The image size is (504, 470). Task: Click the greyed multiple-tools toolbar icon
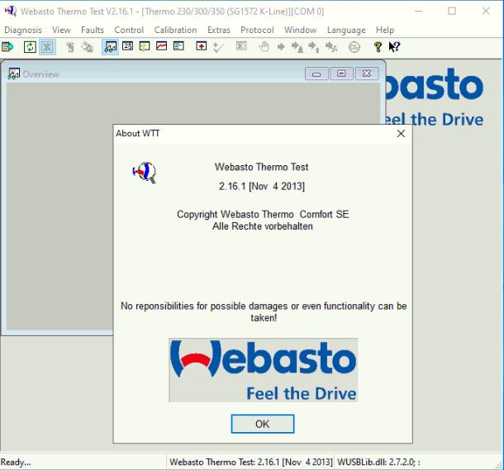[87, 47]
